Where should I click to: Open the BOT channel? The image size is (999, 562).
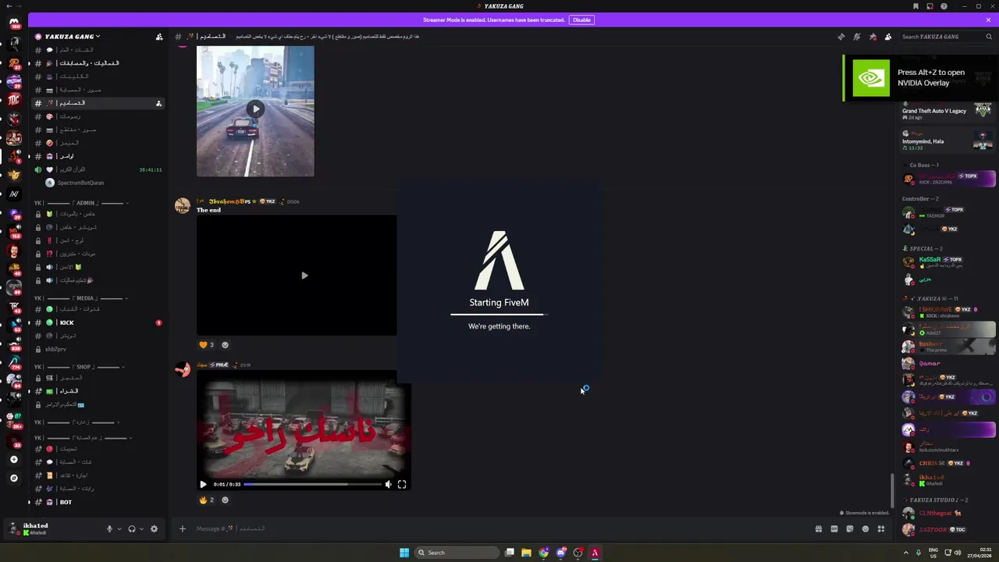coord(98,502)
